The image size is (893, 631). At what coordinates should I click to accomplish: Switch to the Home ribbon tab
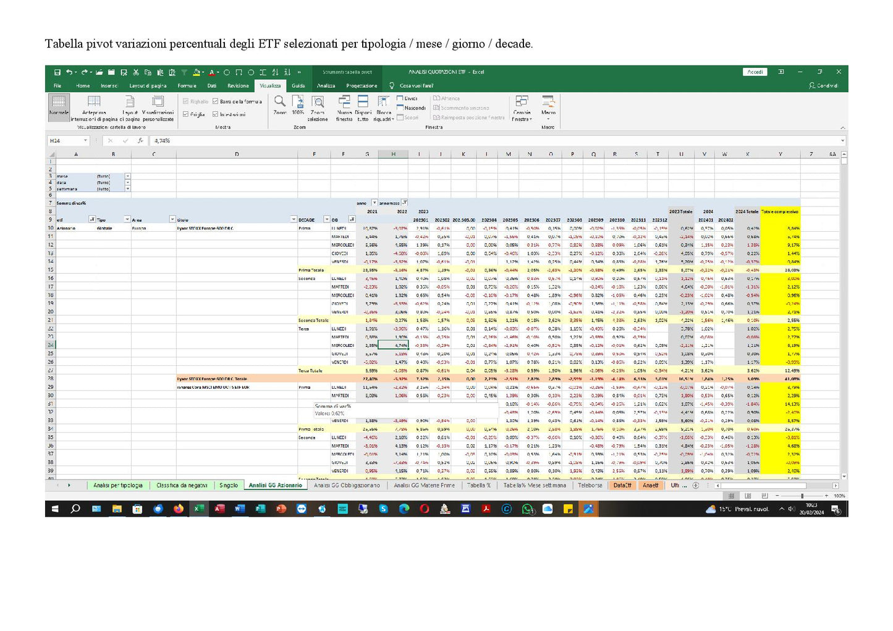pyautogui.click(x=83, y=86)
